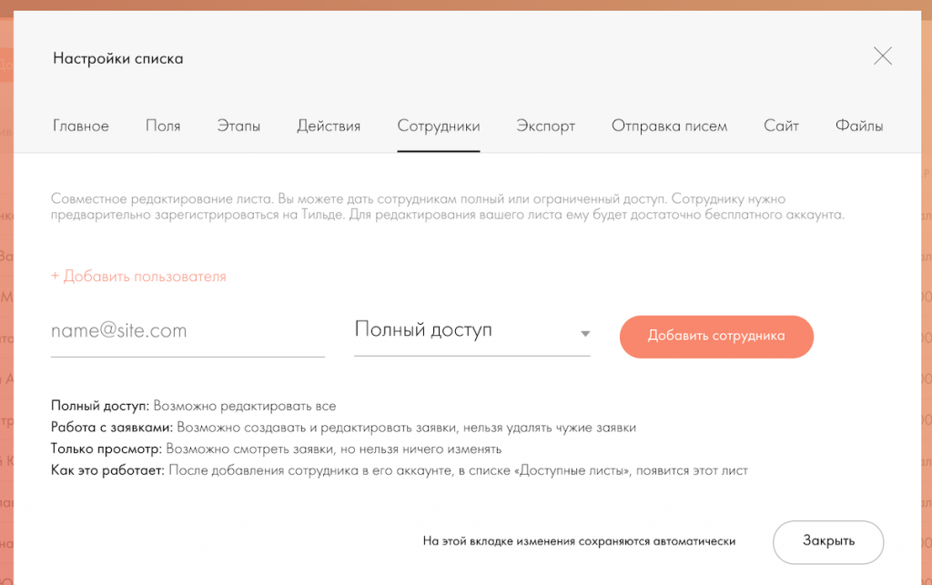Switch to Отправка писем tab

669,126
